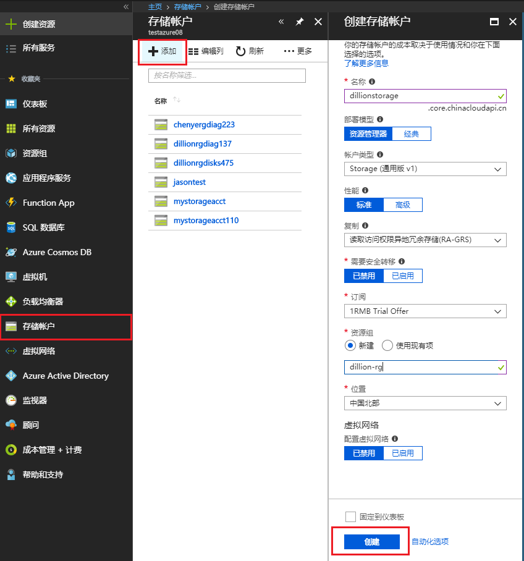Click the Function App lightning icon
524x561 pixels.
tap(11, 203)
